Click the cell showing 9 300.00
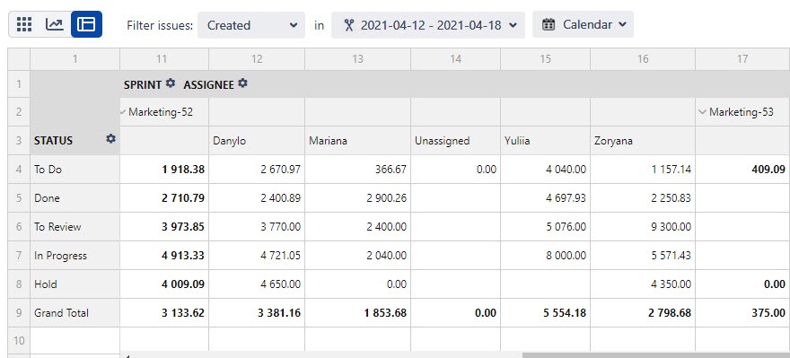Screen dimensions: 790x358 click(x=643, y=227)
